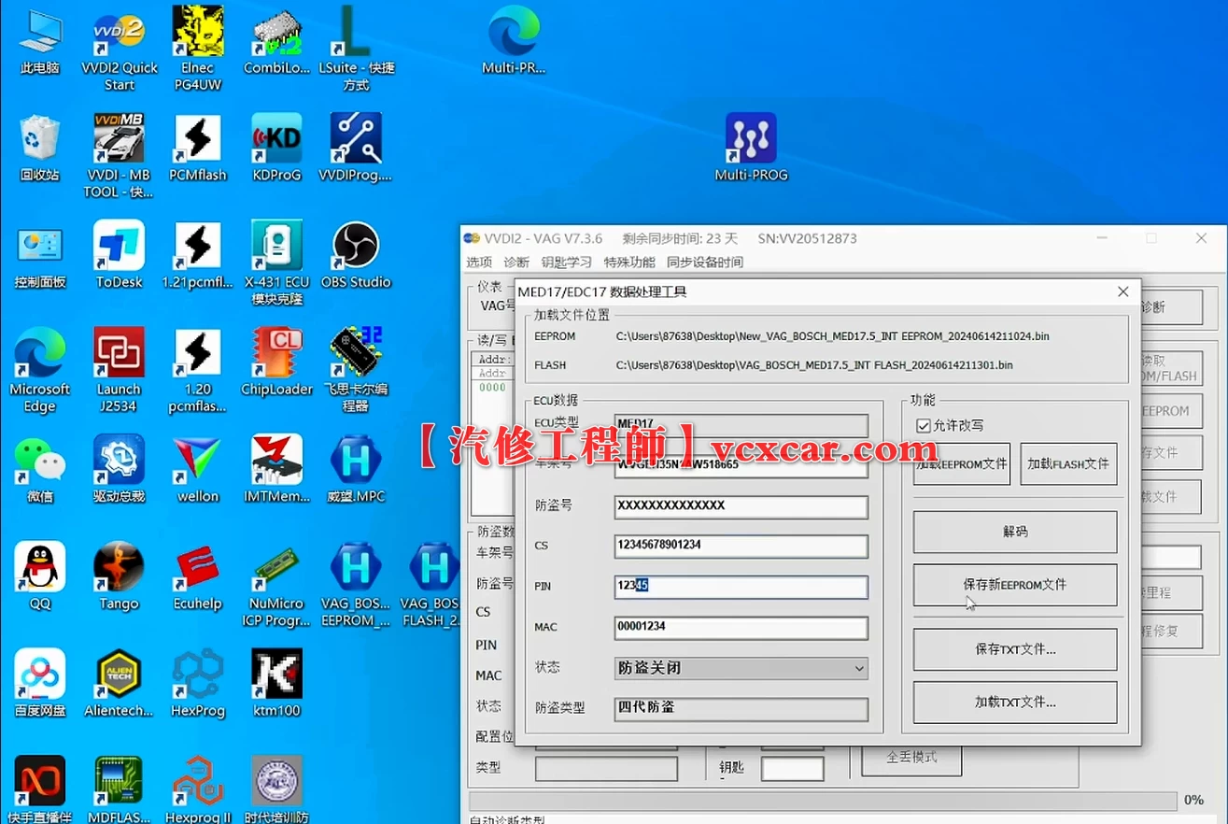This screenshot has width=1228, height=824.
Task: Open the 诊断 menu
Action: pos(516,262)
